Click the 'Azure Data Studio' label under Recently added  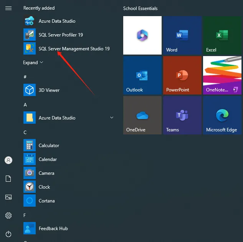tap(57, 21)
